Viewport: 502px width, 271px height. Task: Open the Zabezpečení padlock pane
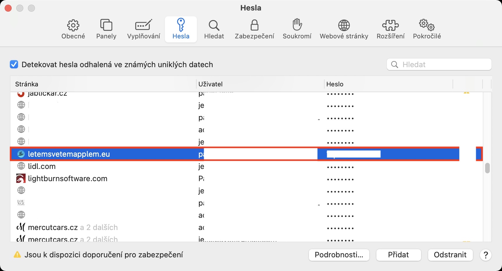tap(254, 29)
